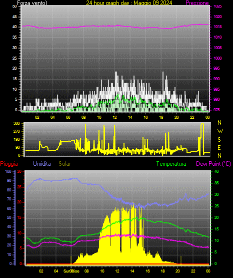Viewport: 233px width, 278px height.
Task: Click the dotted sunset marker after hour 20
Action: tap(181, 260)
